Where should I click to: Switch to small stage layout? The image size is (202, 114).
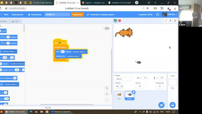click(166, 21)
